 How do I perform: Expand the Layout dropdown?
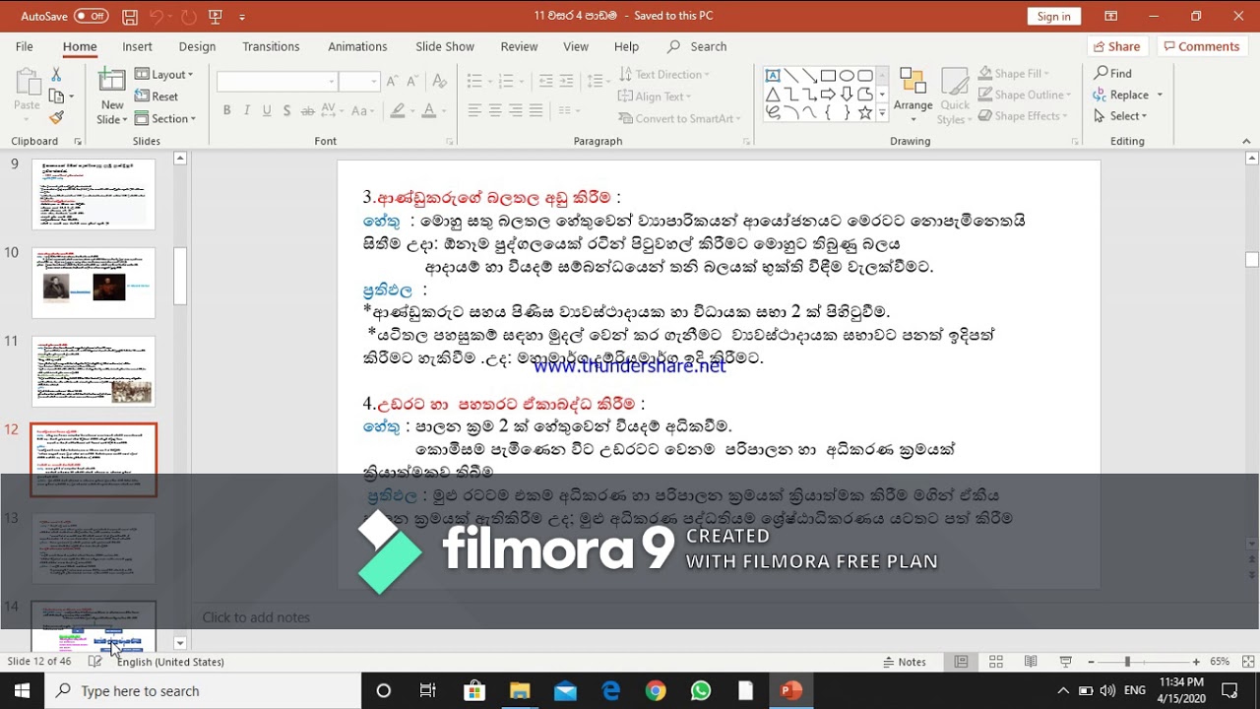[x=164, y=74]
